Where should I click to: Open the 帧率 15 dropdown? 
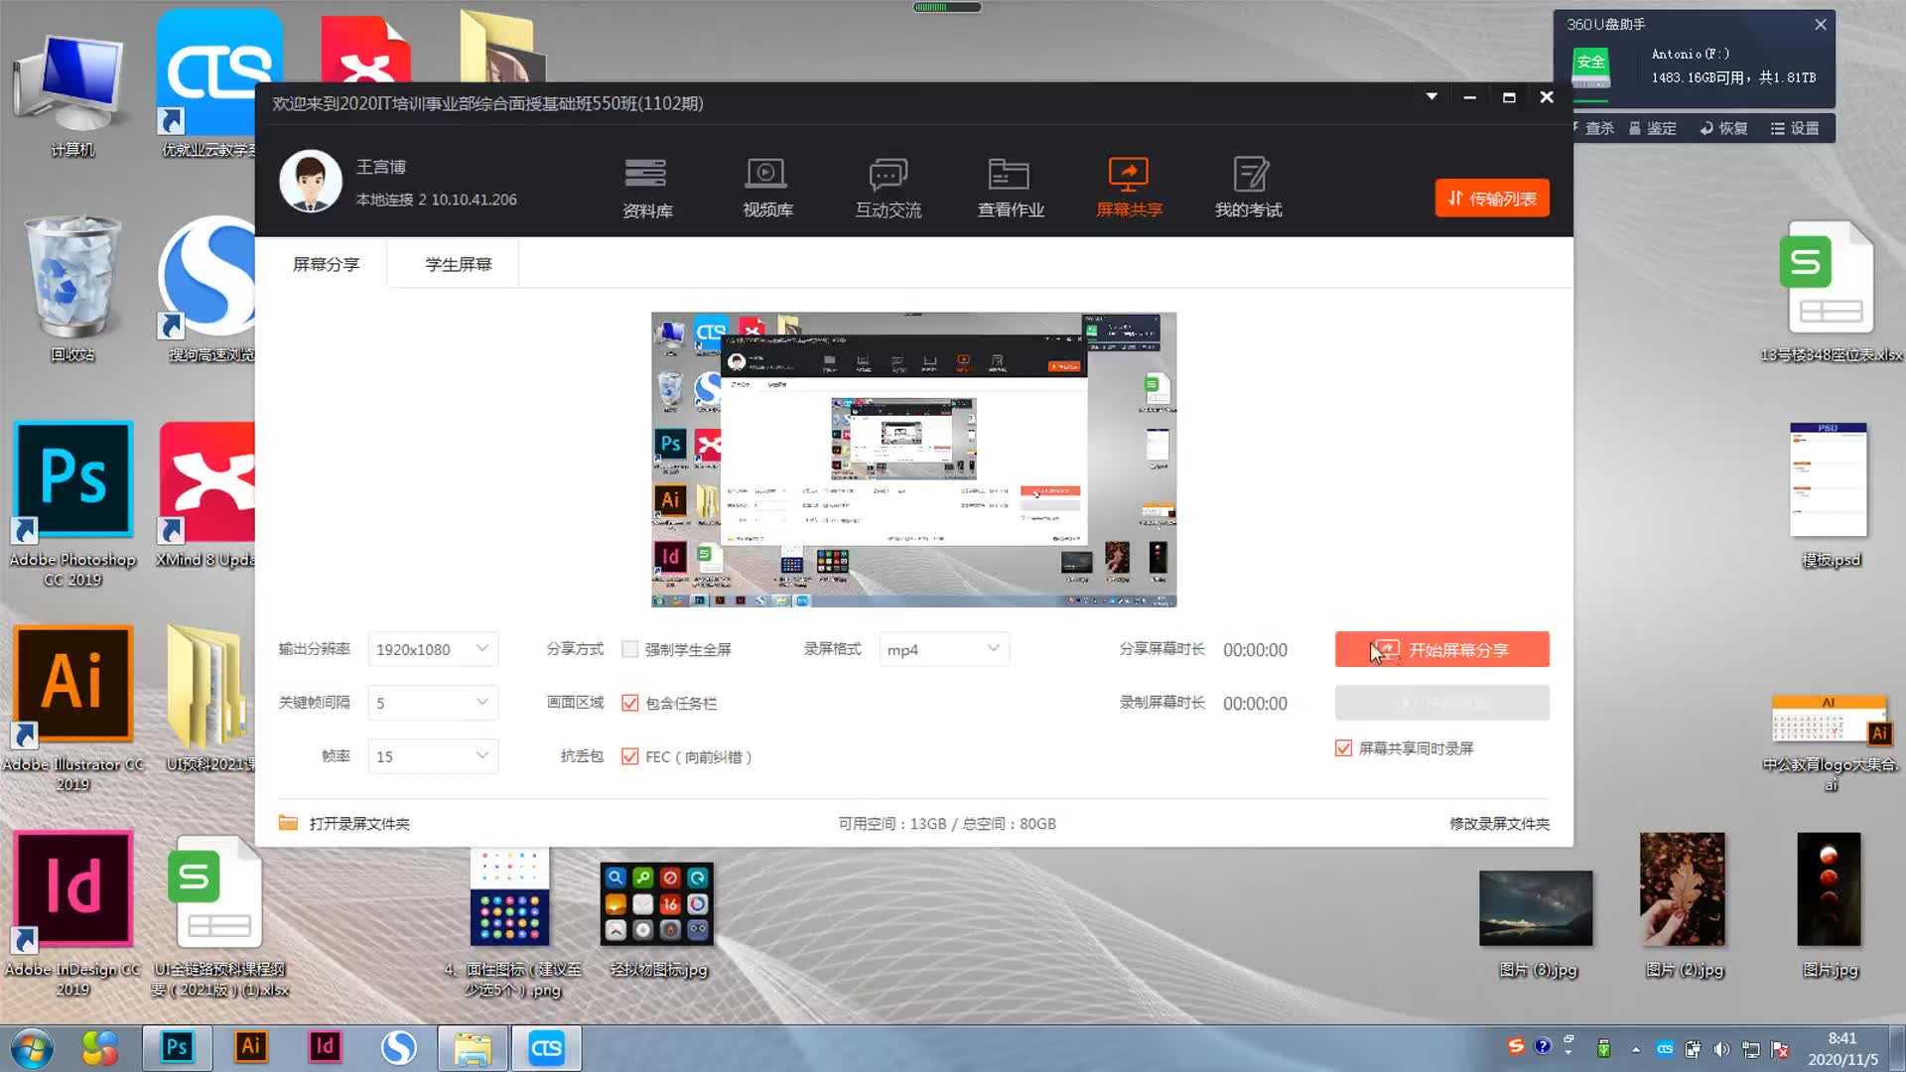pos(433,756)
